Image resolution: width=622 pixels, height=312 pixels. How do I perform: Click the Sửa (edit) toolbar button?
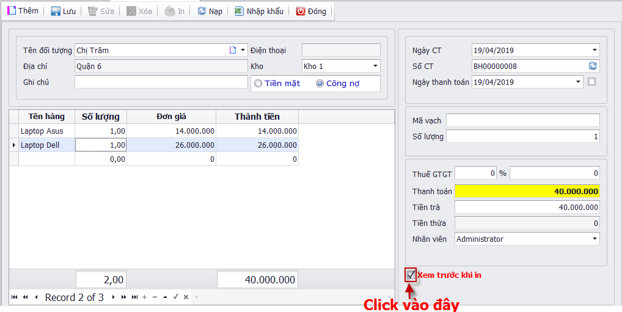(x=101, y=11)
